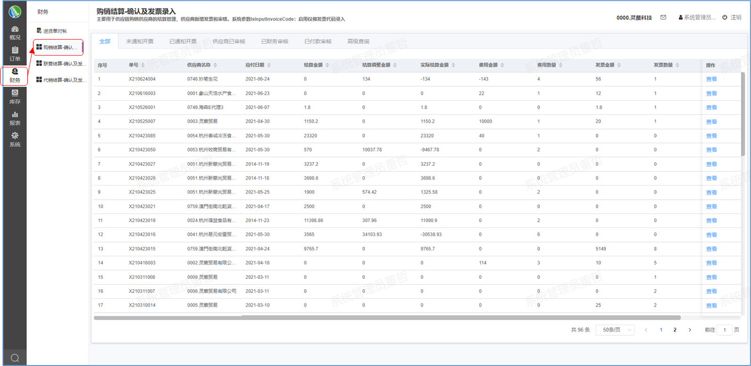The image size is (751, 366).
Task: Open the 系统 settings gear icon
Action: 15,136
